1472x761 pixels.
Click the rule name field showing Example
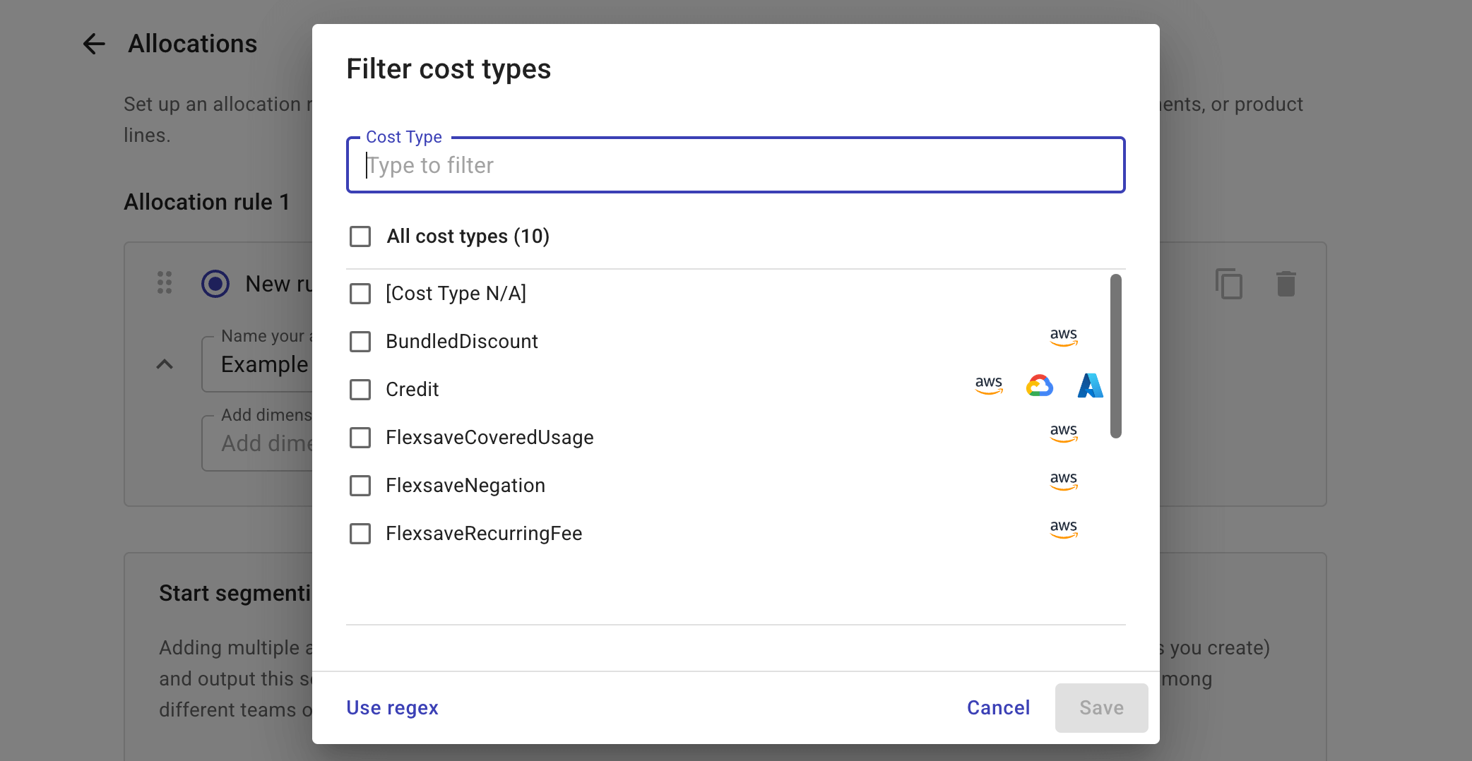(258, 364)
